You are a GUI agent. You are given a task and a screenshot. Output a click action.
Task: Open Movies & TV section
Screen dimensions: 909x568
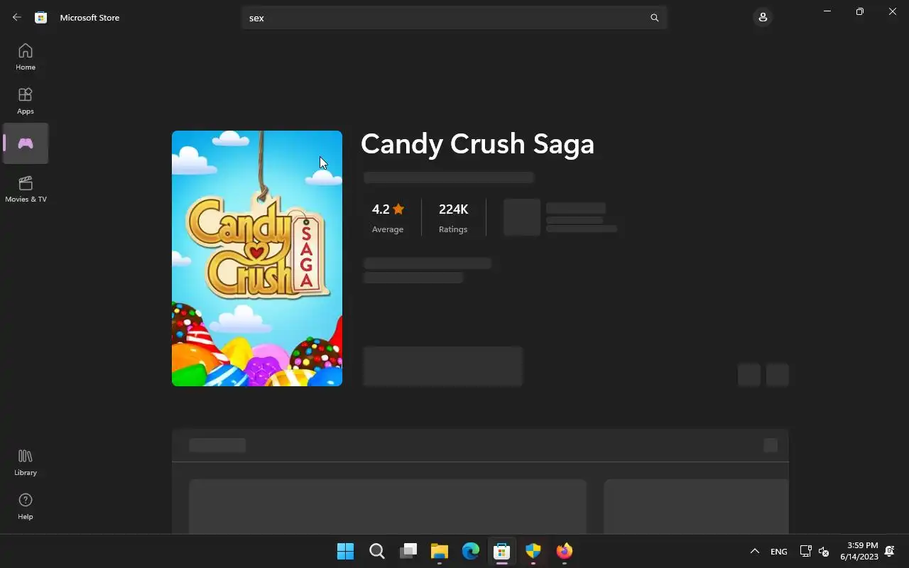click(x=26, y=189)
